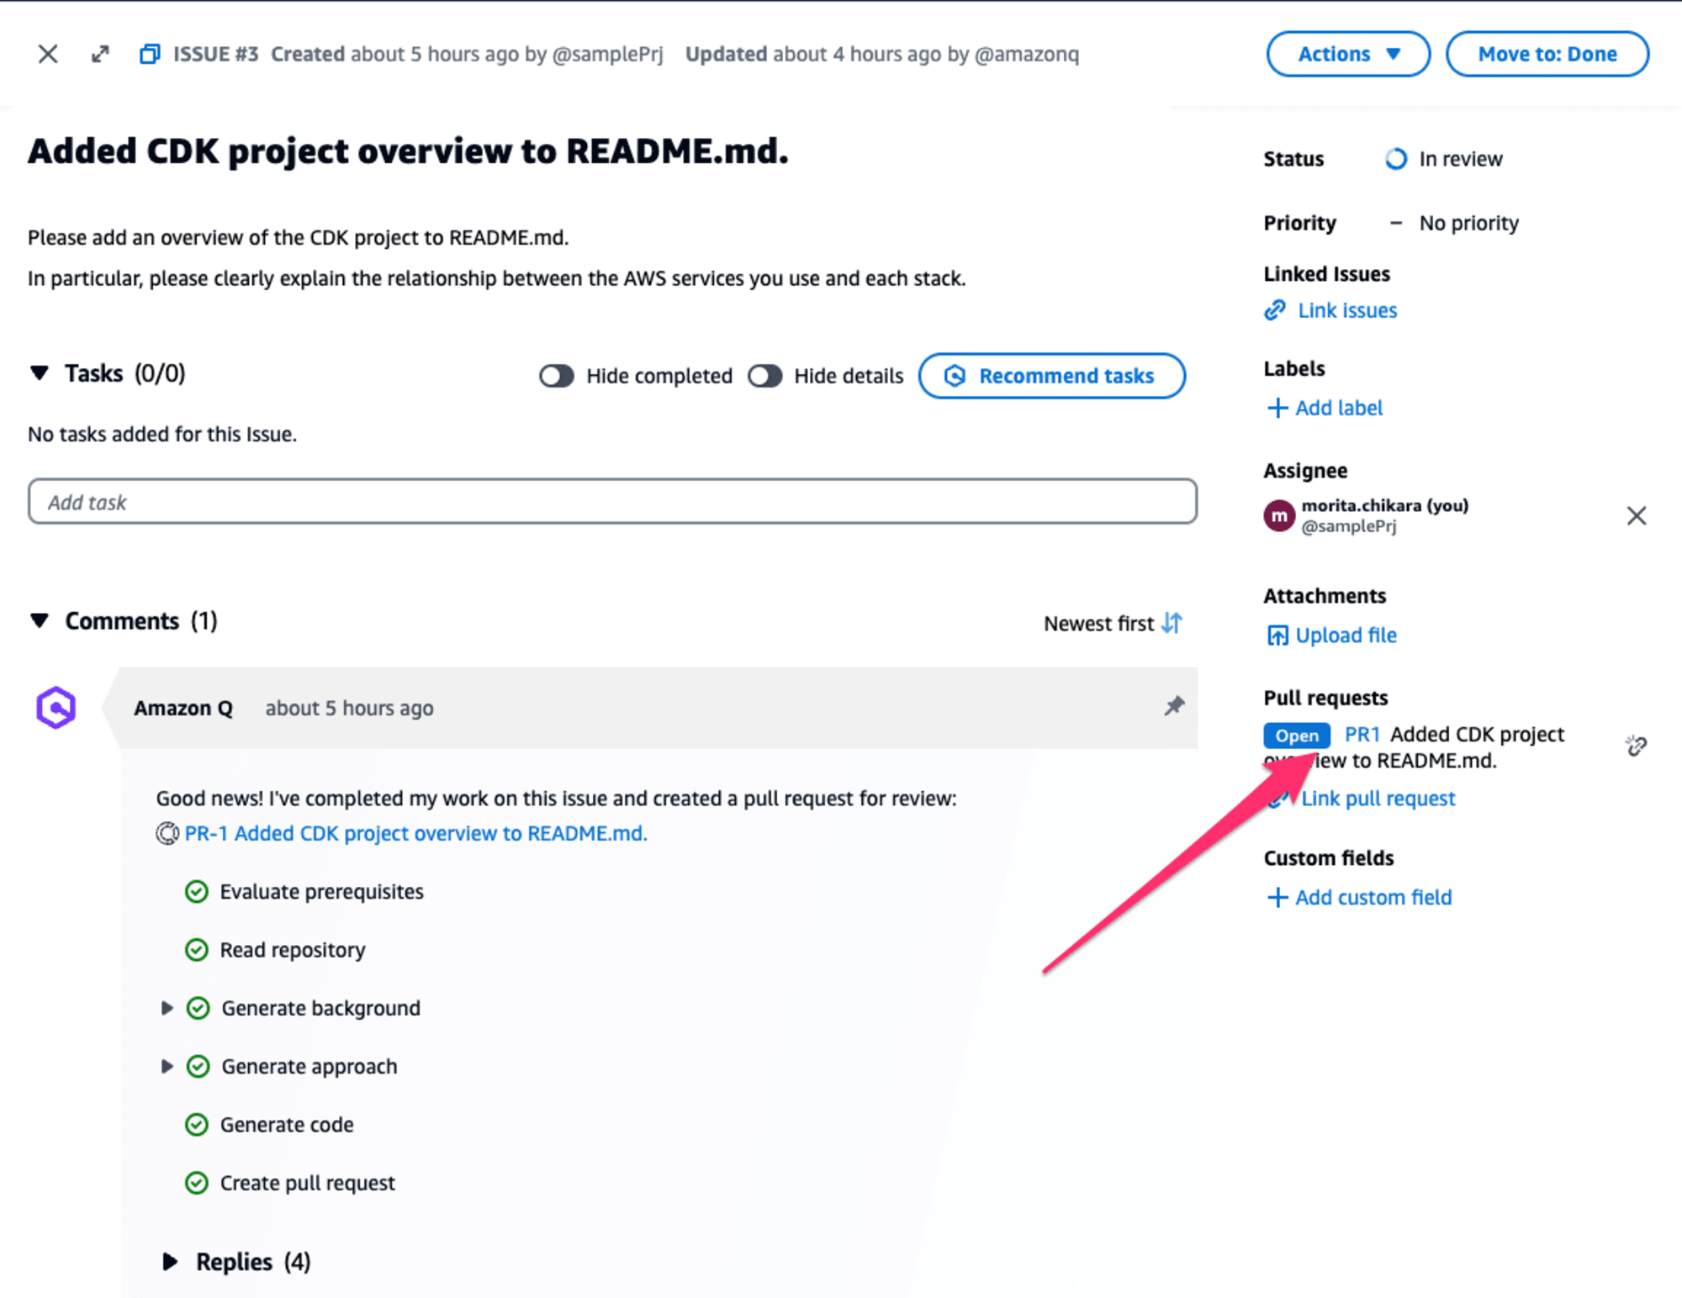Click the upload icon under Attachments
This screenshot has height=1298, width=1682.
[1277, 635]
